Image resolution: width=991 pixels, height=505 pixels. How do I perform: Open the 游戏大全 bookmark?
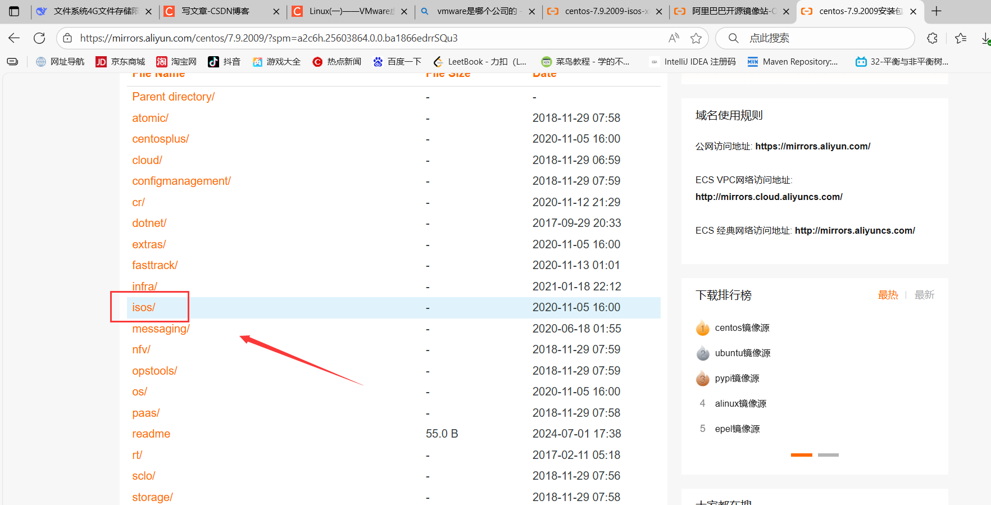tap(276, 62)
